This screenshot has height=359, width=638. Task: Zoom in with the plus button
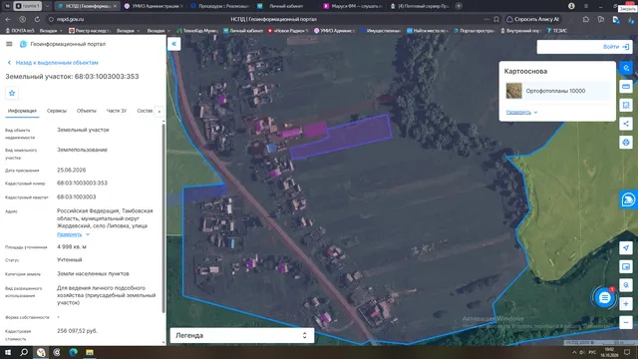pyautogui.click(x=626, y=304)
